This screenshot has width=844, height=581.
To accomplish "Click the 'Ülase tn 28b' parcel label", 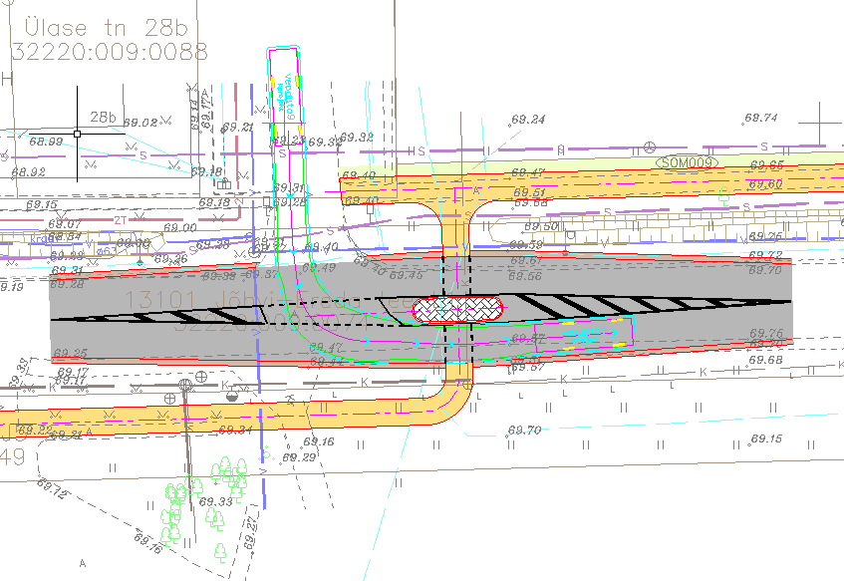I will (106, 28).
